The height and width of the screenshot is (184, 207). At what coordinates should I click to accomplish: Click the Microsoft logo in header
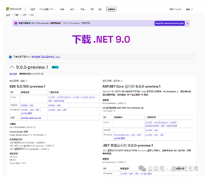[14, 9]
